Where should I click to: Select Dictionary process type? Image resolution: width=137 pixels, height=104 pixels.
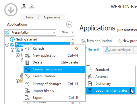tap(111, 84)
